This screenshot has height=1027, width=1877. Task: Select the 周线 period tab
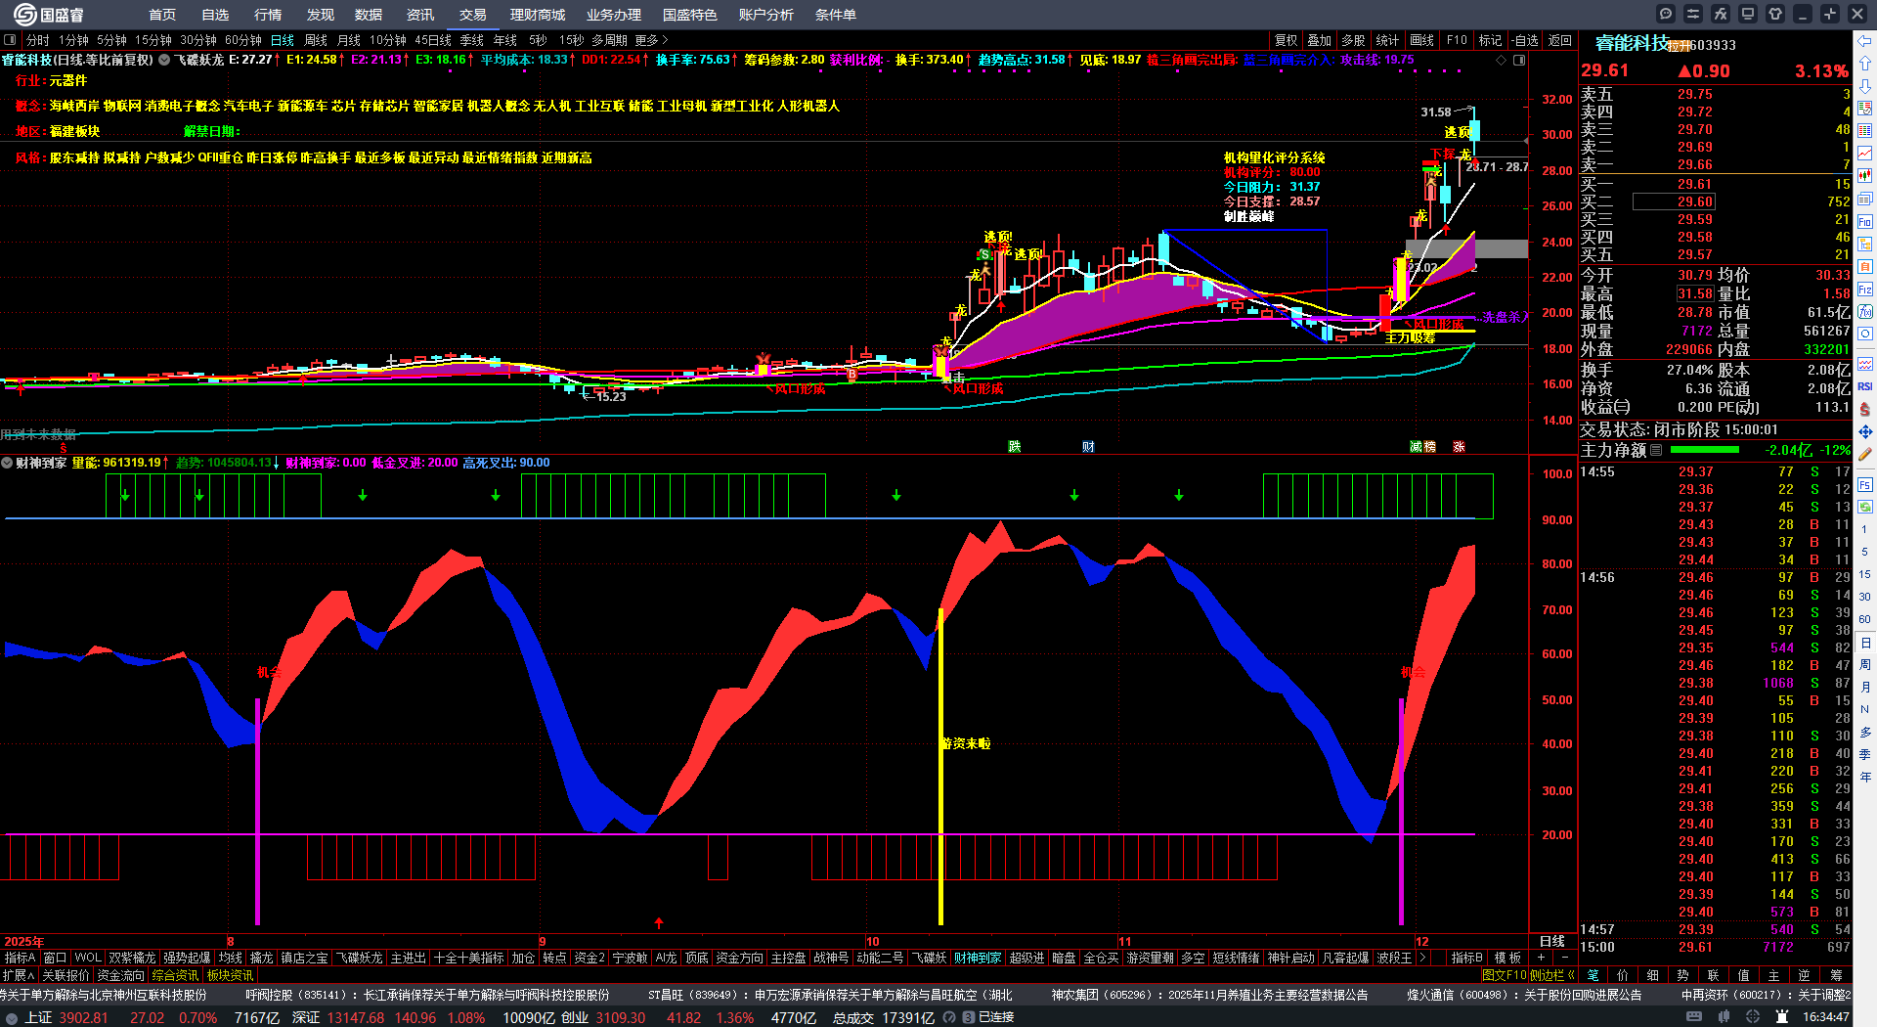pyautogui.click(x=316, y=40)
